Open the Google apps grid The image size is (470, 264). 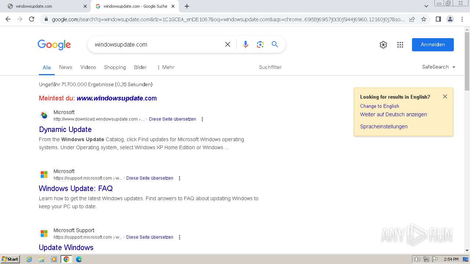[x=400, y=45]
